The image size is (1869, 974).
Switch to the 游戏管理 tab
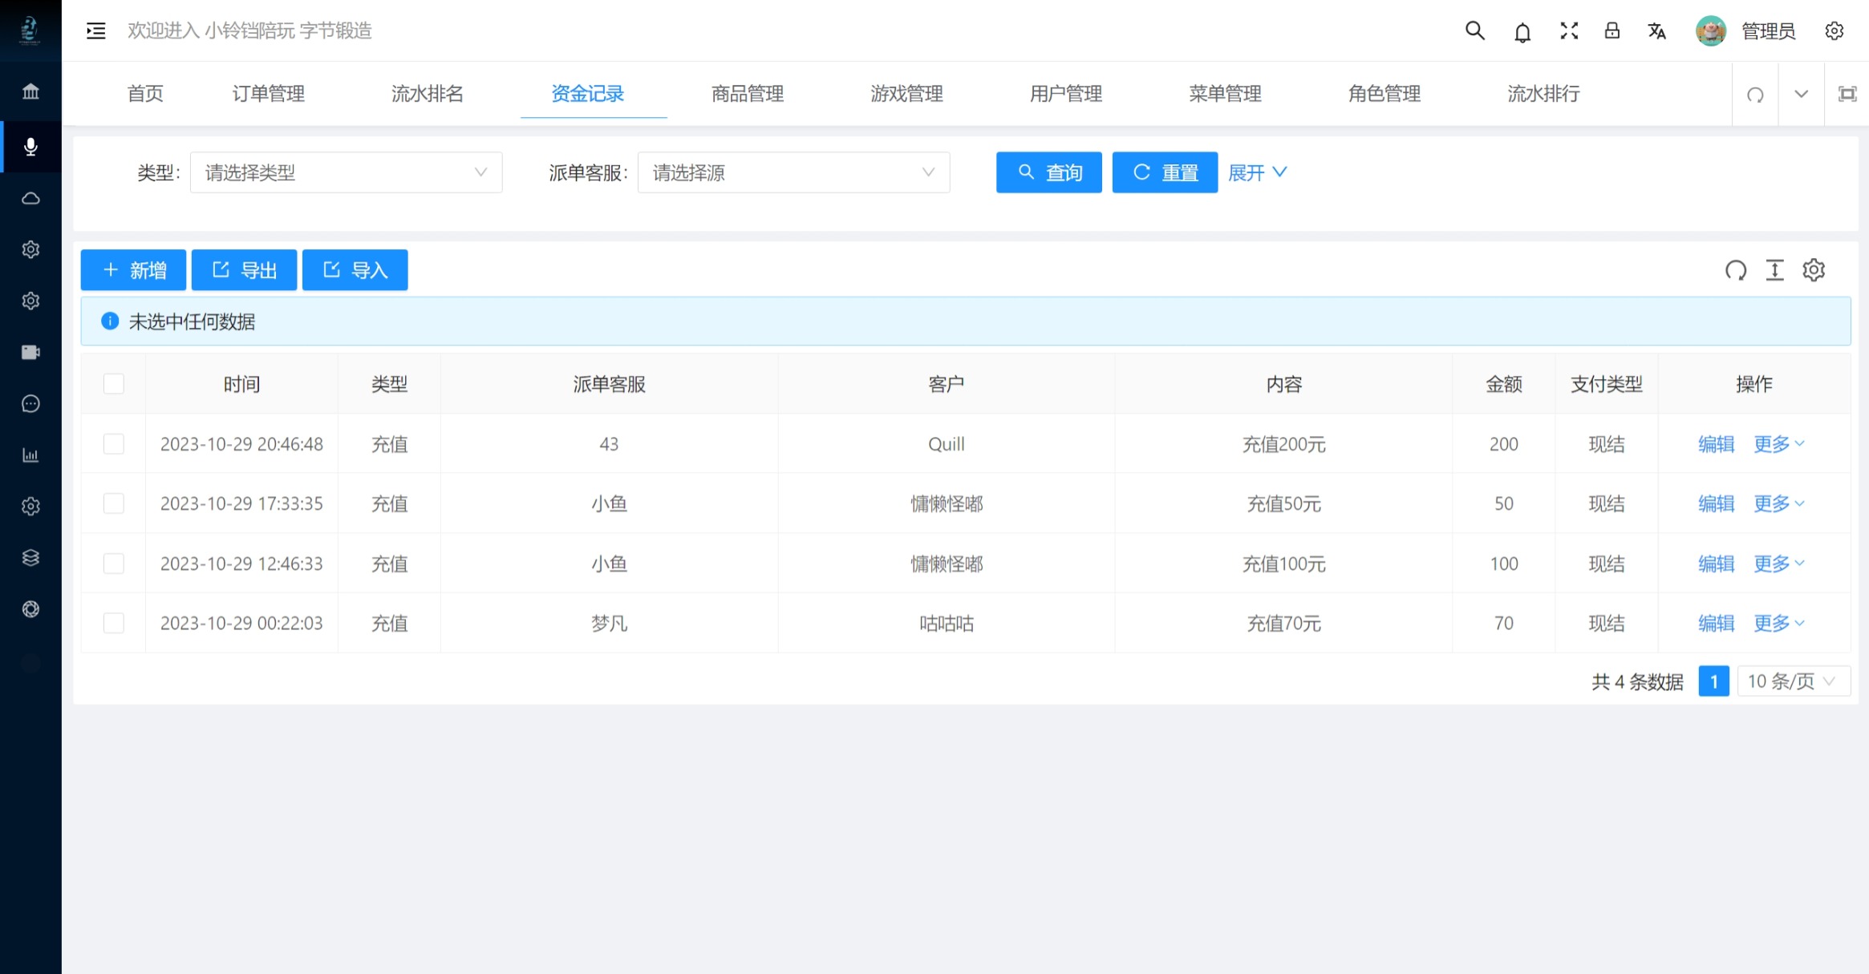pyautogui.click(x=906, y=94)
